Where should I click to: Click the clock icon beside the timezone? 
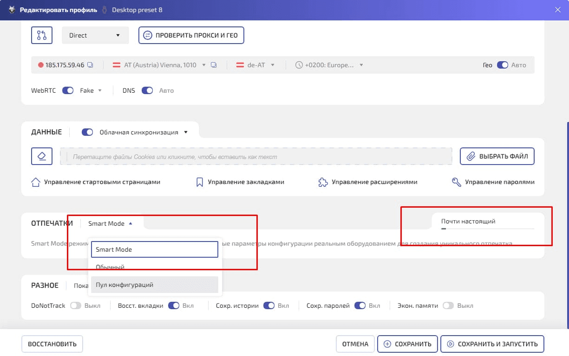[x=299, y=65]
